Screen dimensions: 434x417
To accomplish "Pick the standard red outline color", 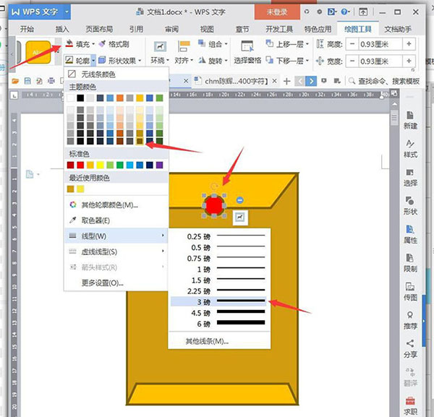I will [x=80, y=165].
